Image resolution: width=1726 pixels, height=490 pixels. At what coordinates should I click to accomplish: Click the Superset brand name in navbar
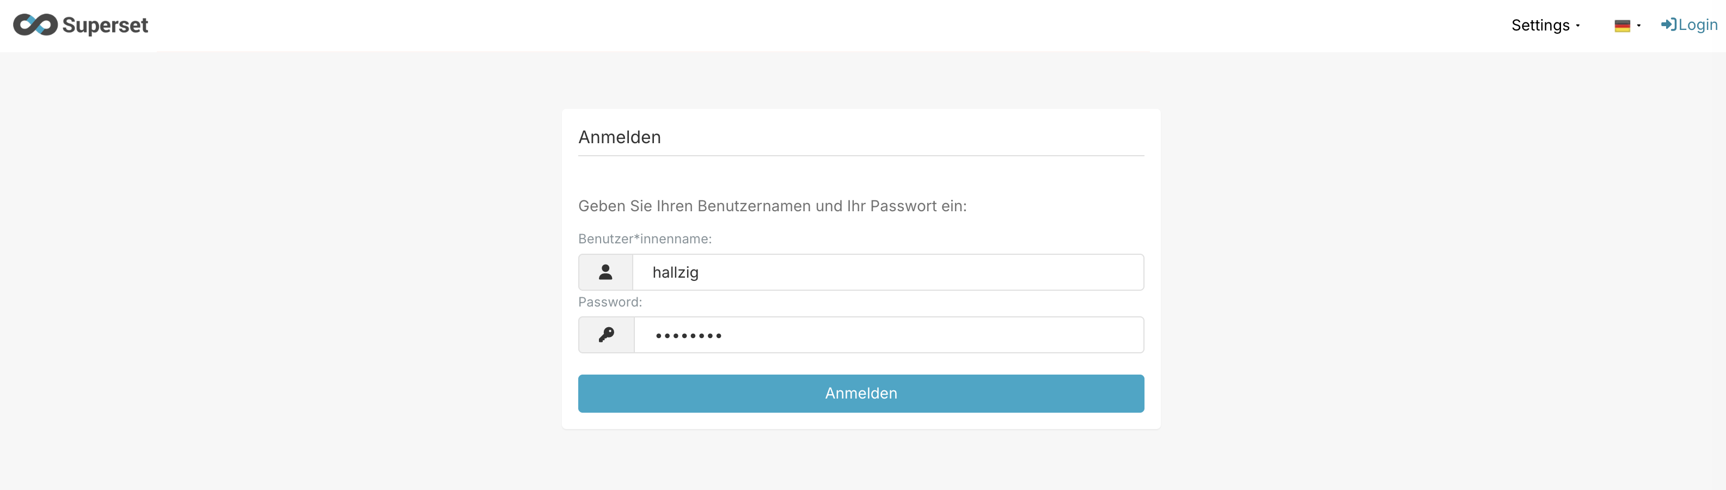(x=105, y=25)
